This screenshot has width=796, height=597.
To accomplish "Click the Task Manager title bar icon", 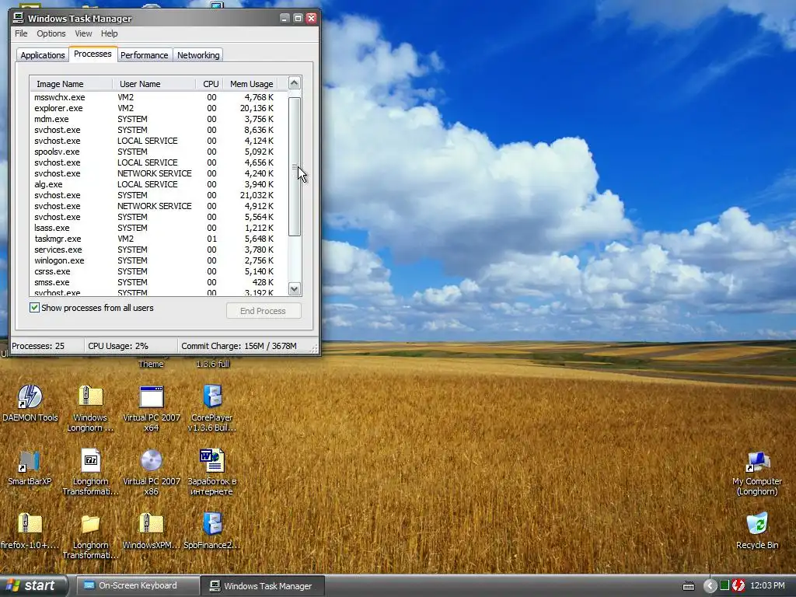I will (19, 19).
